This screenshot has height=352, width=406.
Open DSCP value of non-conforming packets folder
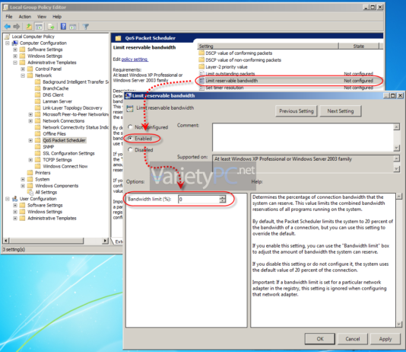239,60
